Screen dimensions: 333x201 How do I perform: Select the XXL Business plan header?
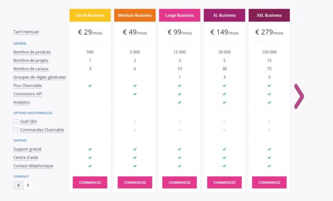coord(269,16)
